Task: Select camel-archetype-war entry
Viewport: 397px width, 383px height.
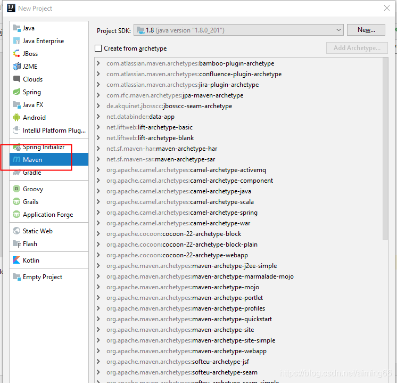Action: point(178,223)
